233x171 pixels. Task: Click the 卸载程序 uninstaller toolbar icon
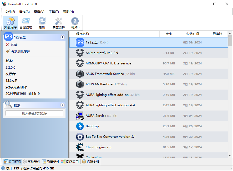11,23
